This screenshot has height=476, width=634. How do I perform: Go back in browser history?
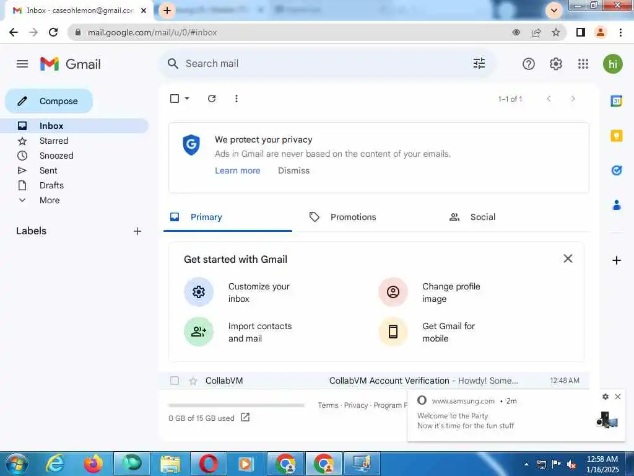(14, 32)
